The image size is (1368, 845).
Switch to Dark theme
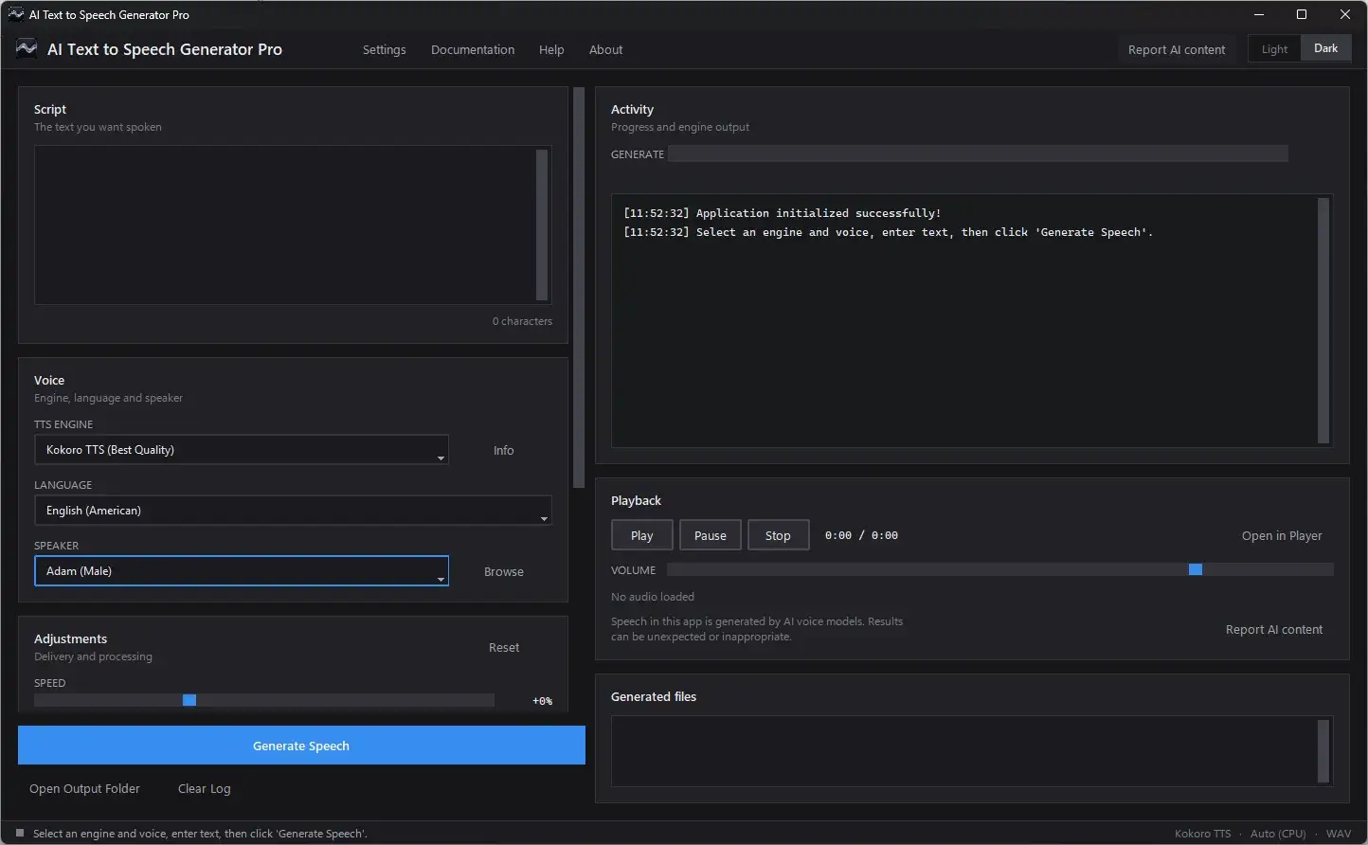1326,48
